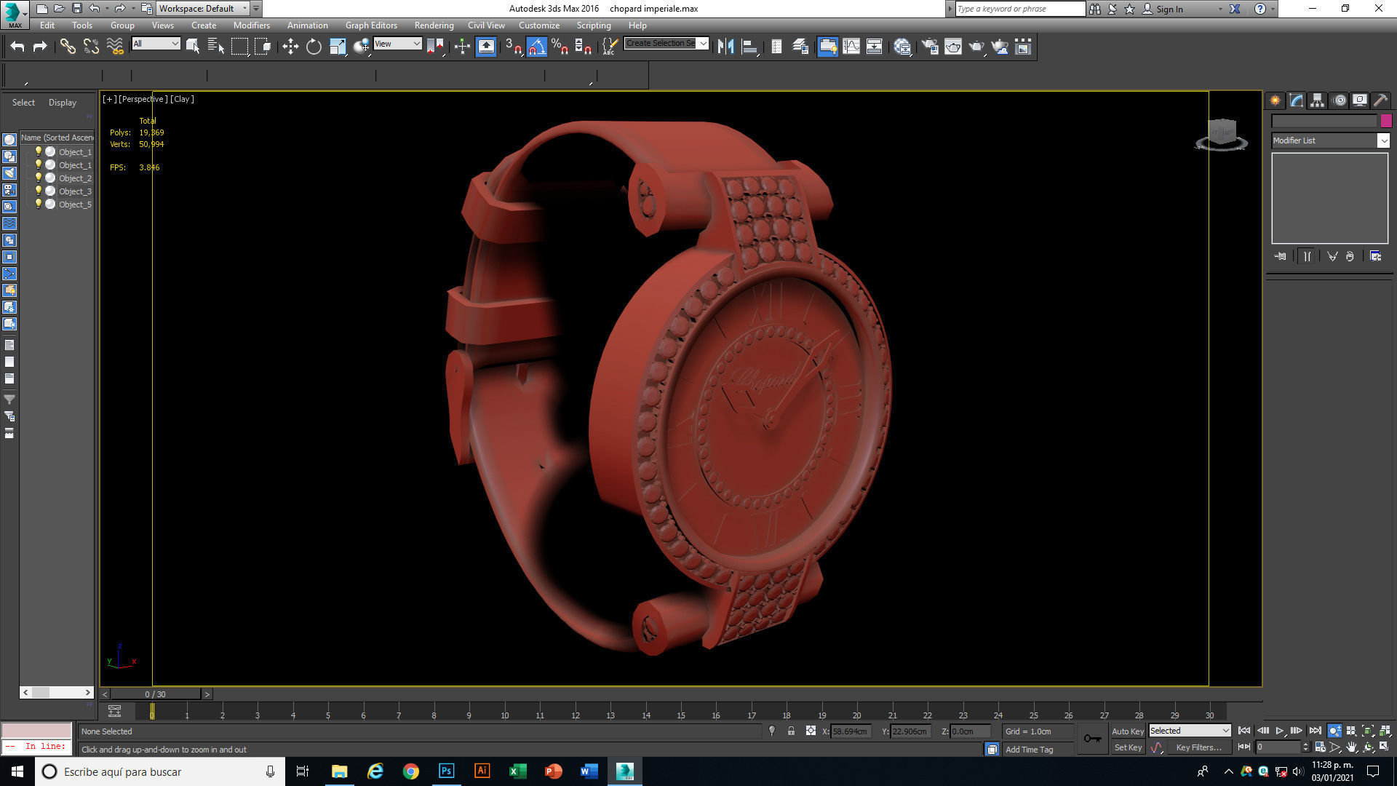Viewport: 1397px width, 786px height.
Task: Open the Customize menu
Action: pyautogui.click(x=539, y=25)
